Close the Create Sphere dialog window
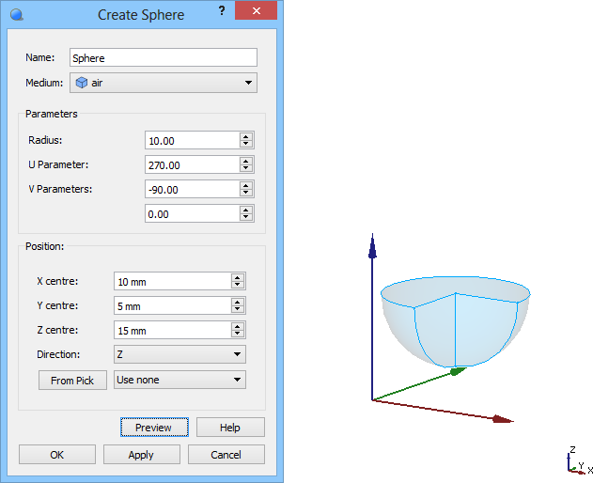593x483 pixels. coord(256,10)
